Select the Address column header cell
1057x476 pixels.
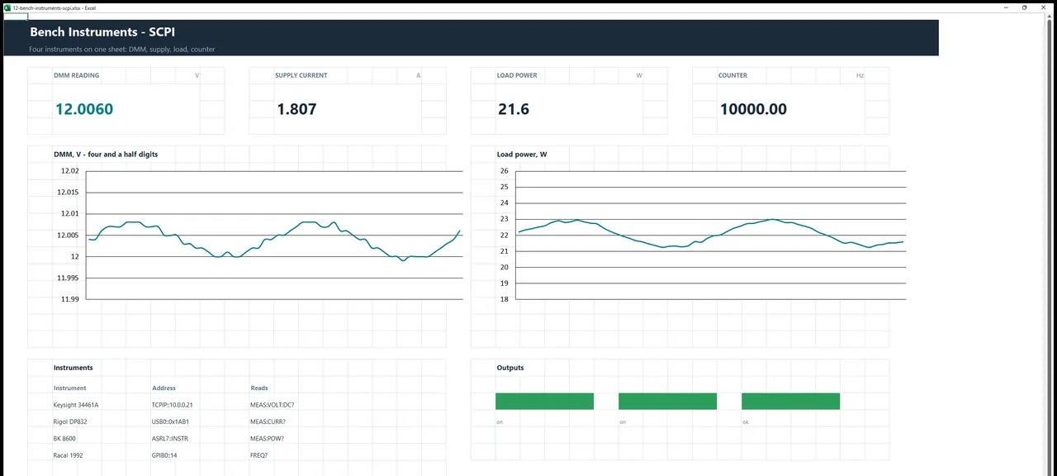(x=164, y=388)
